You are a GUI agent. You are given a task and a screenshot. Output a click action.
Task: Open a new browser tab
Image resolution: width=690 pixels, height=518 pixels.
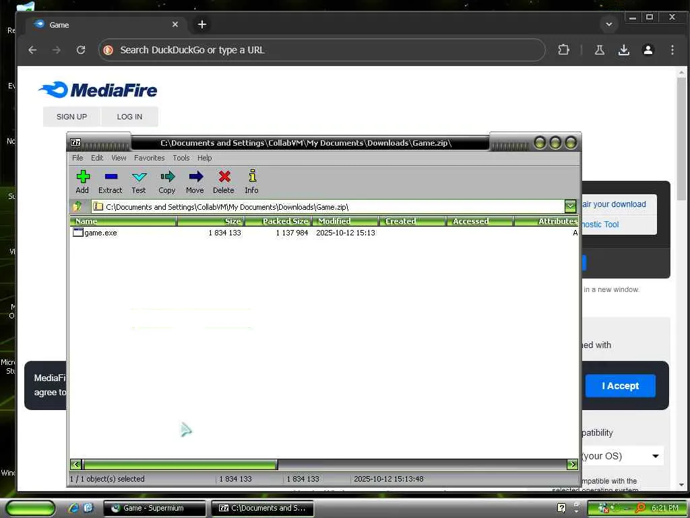[202, 24]
